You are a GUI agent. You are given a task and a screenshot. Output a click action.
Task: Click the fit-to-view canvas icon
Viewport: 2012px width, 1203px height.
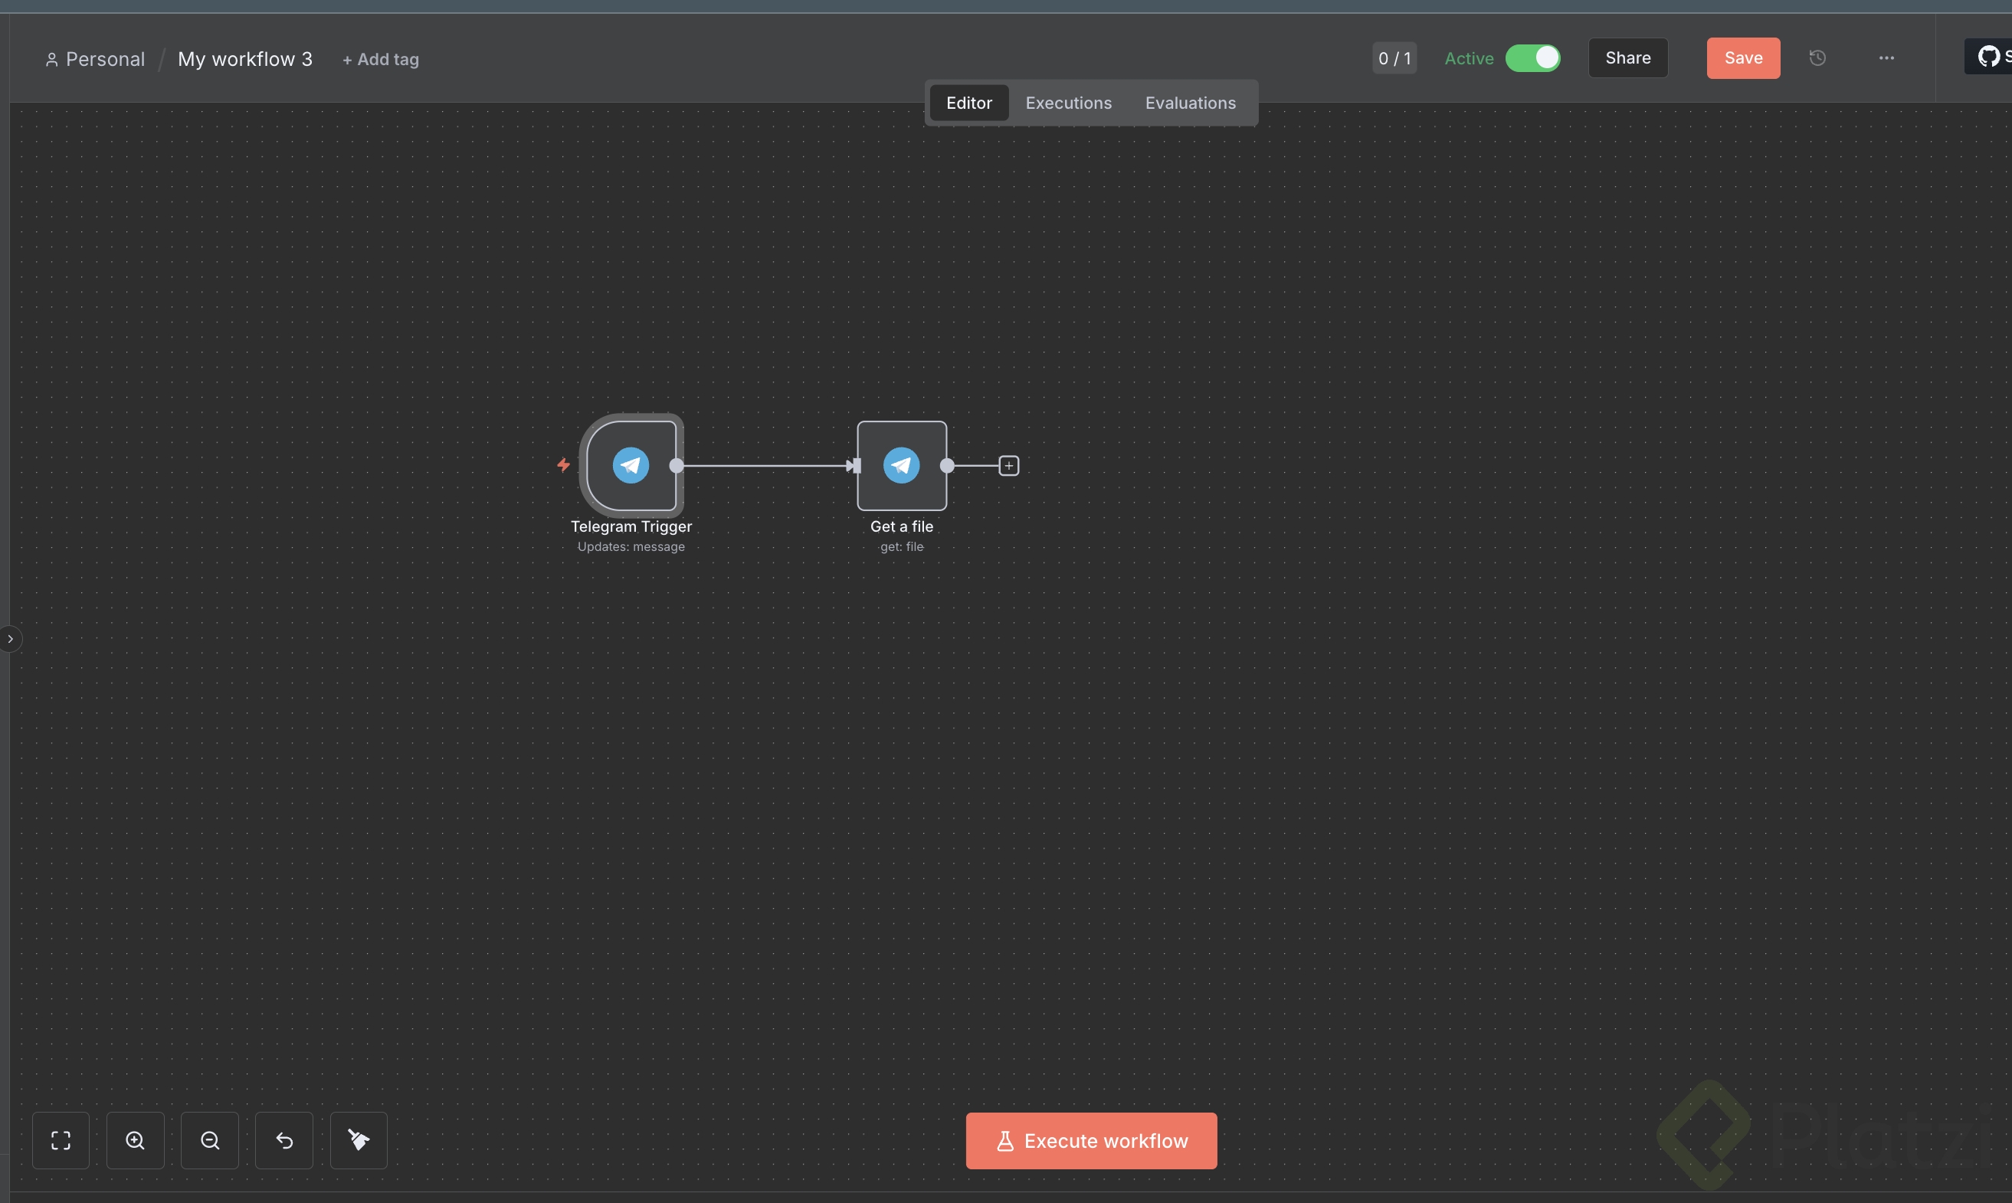61,1141
